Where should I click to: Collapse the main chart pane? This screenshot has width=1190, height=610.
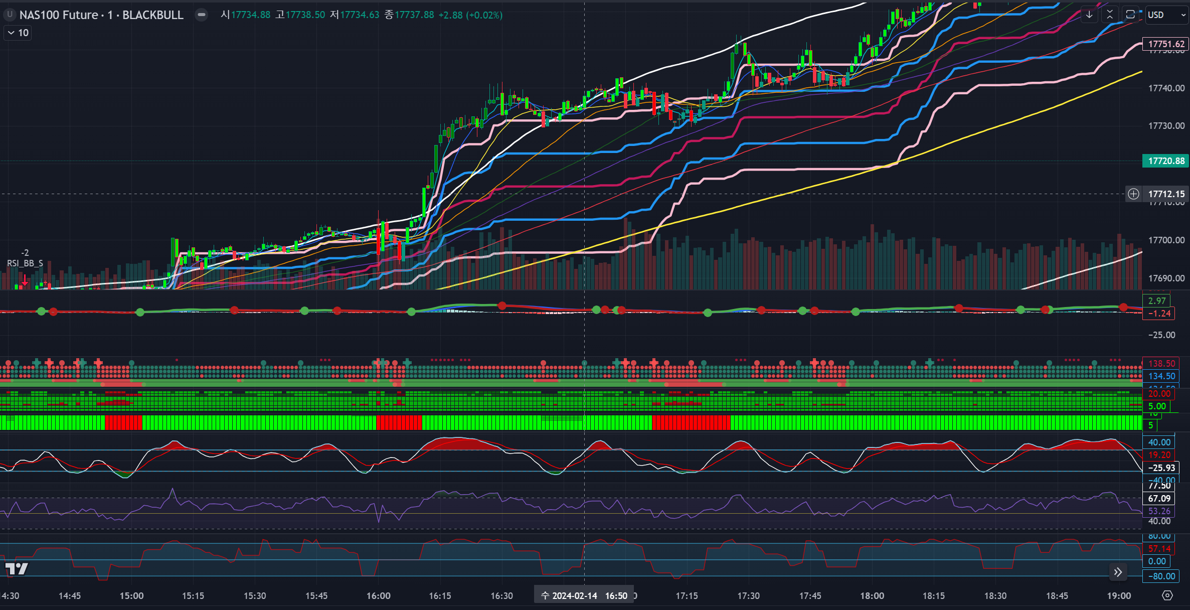click(1110, 15)
